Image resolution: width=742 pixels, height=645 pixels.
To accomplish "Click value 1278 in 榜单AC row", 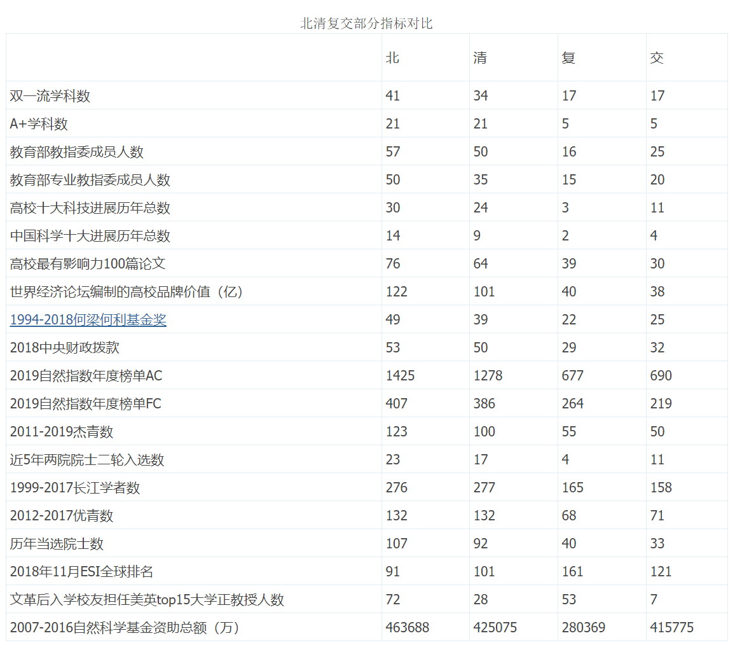I will click(x=488, y=375).
